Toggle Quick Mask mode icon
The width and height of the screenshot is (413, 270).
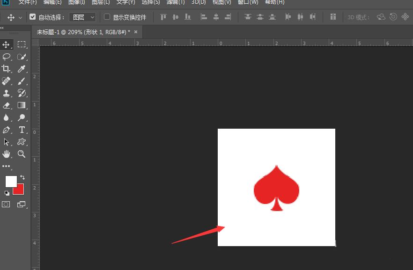[6, 204]
